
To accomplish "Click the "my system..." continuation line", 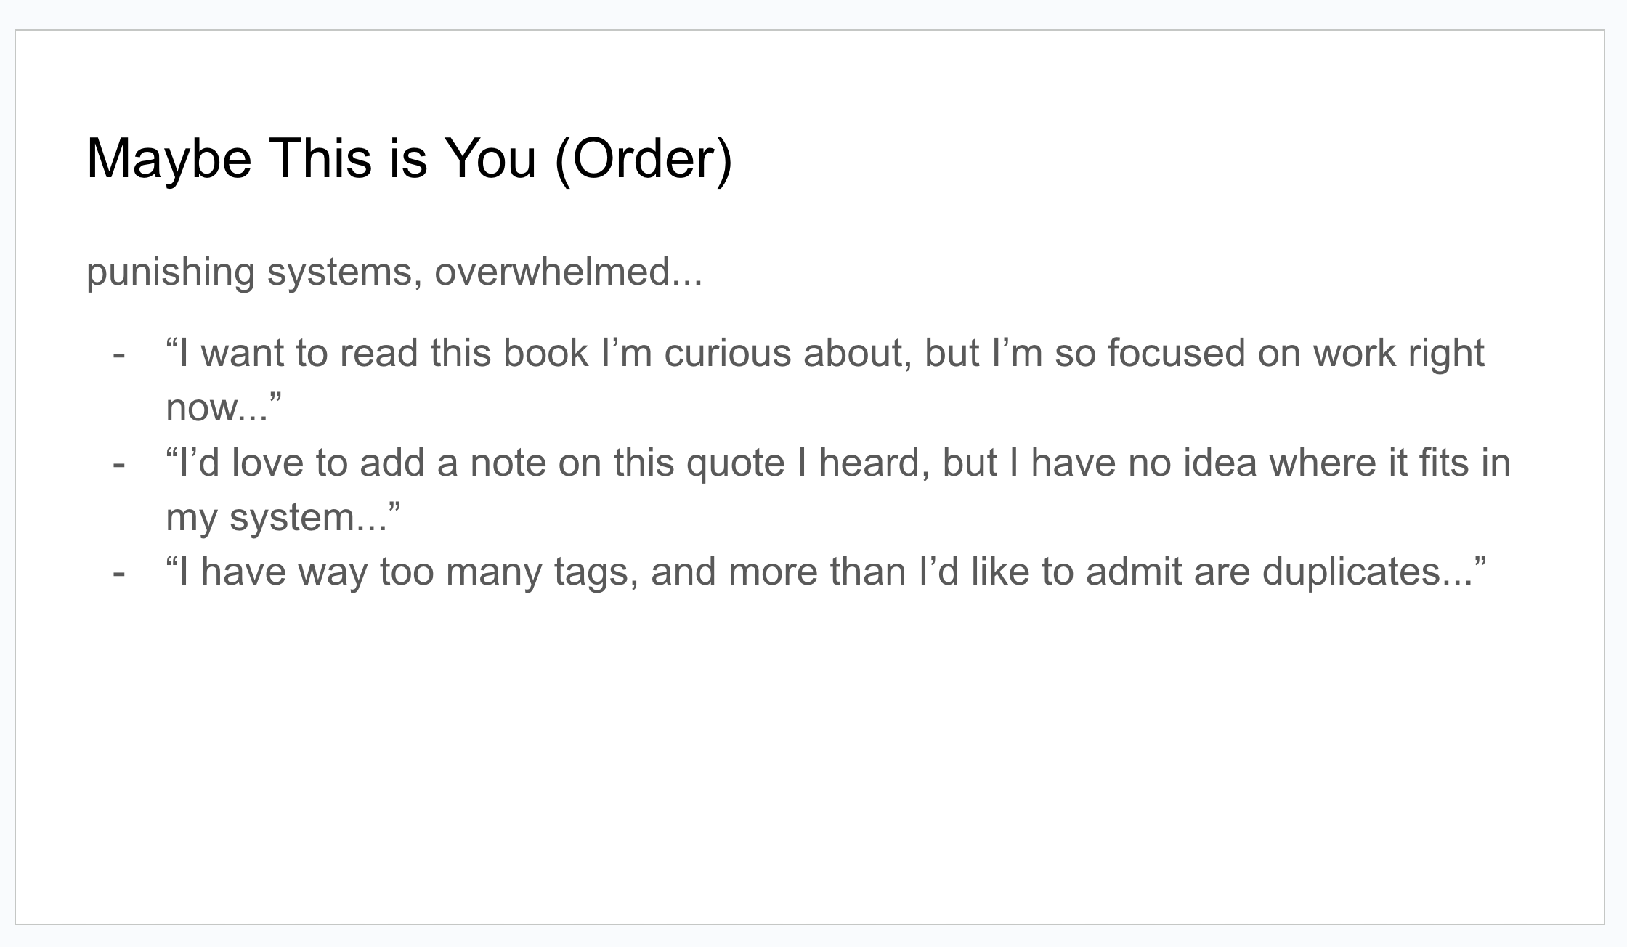I will (x=282, y=517).
